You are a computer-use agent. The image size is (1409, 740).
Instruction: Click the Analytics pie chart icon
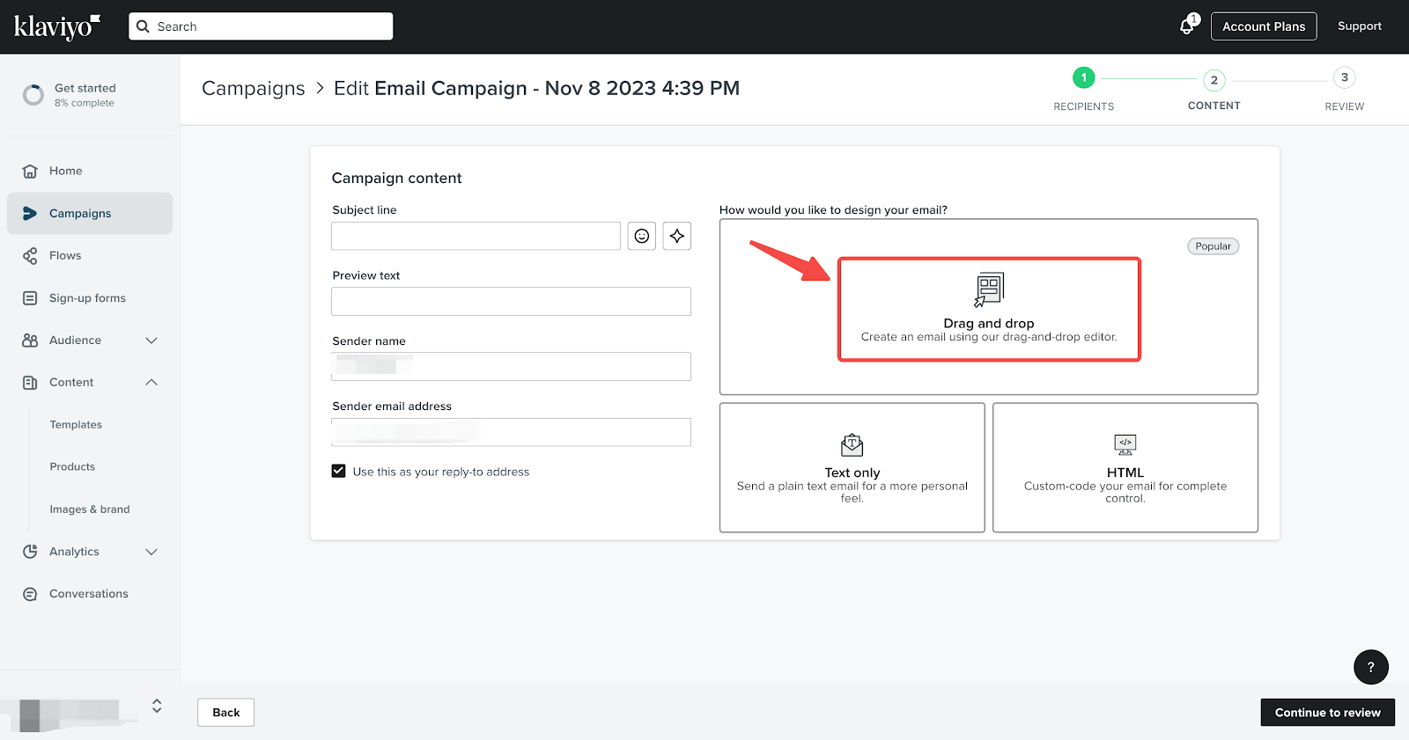(30, 552)
